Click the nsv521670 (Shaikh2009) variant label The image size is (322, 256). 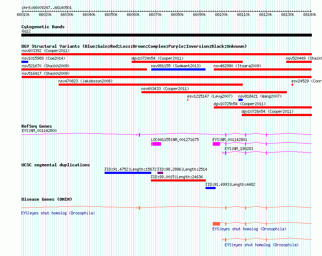tap(46, 66)
